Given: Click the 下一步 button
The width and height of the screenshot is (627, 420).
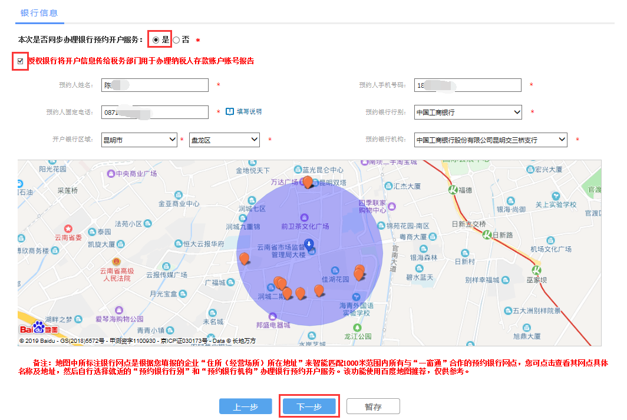Looking at the screenshot, I should tap(309, 406).
